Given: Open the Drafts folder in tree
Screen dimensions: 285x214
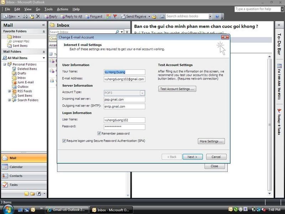Looking at the screenshot, I should tap(22, 73).
